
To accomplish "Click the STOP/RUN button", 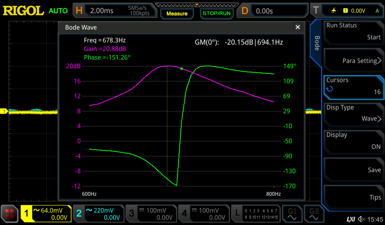I will 217,13.
